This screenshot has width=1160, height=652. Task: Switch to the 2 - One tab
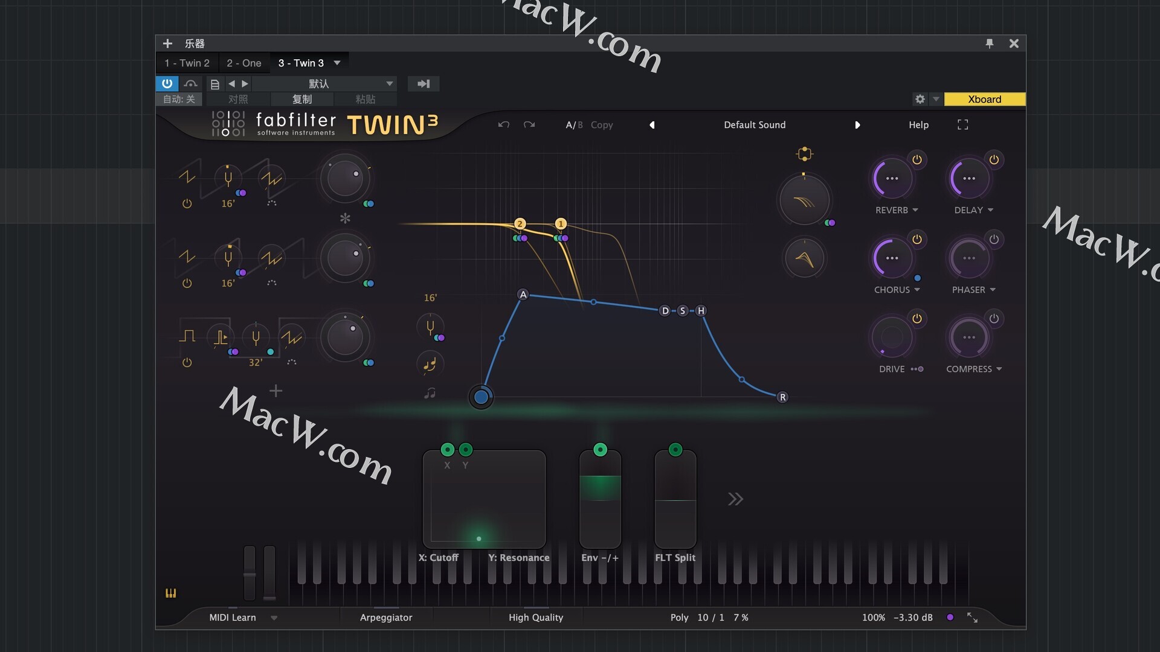point(243,63)
